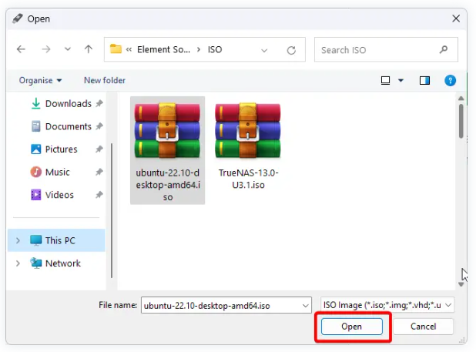Change the view layout icon
Screen dimensions: 476x352
pos(385,80)
